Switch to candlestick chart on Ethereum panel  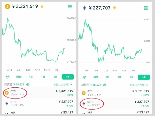84,77
